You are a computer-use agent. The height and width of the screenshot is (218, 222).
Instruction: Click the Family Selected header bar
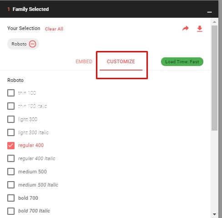109,9
